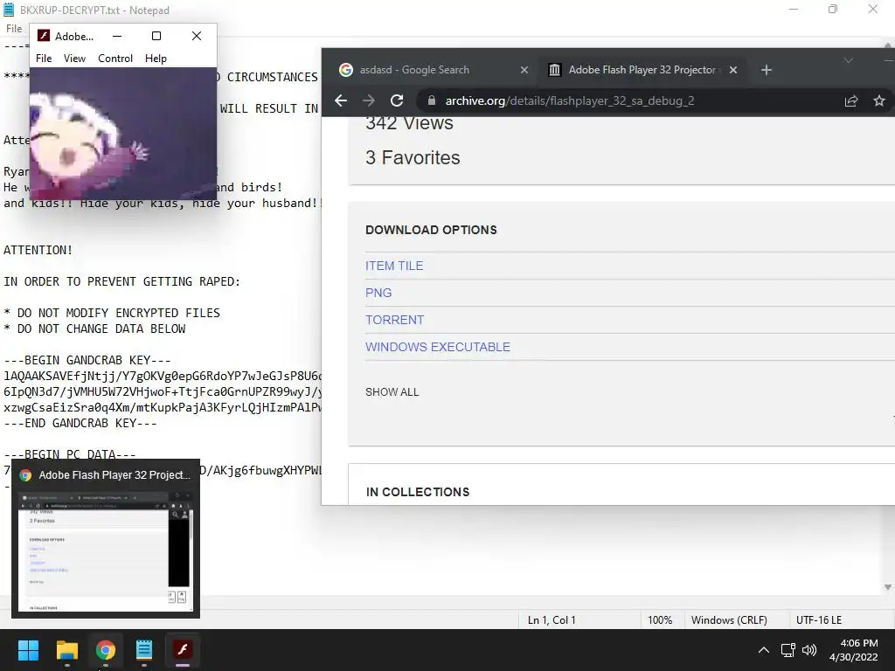Viewport: 895px width, 671px height.
Task: Click the '3 Favorites' text
Action: click(x=413, y=157)
